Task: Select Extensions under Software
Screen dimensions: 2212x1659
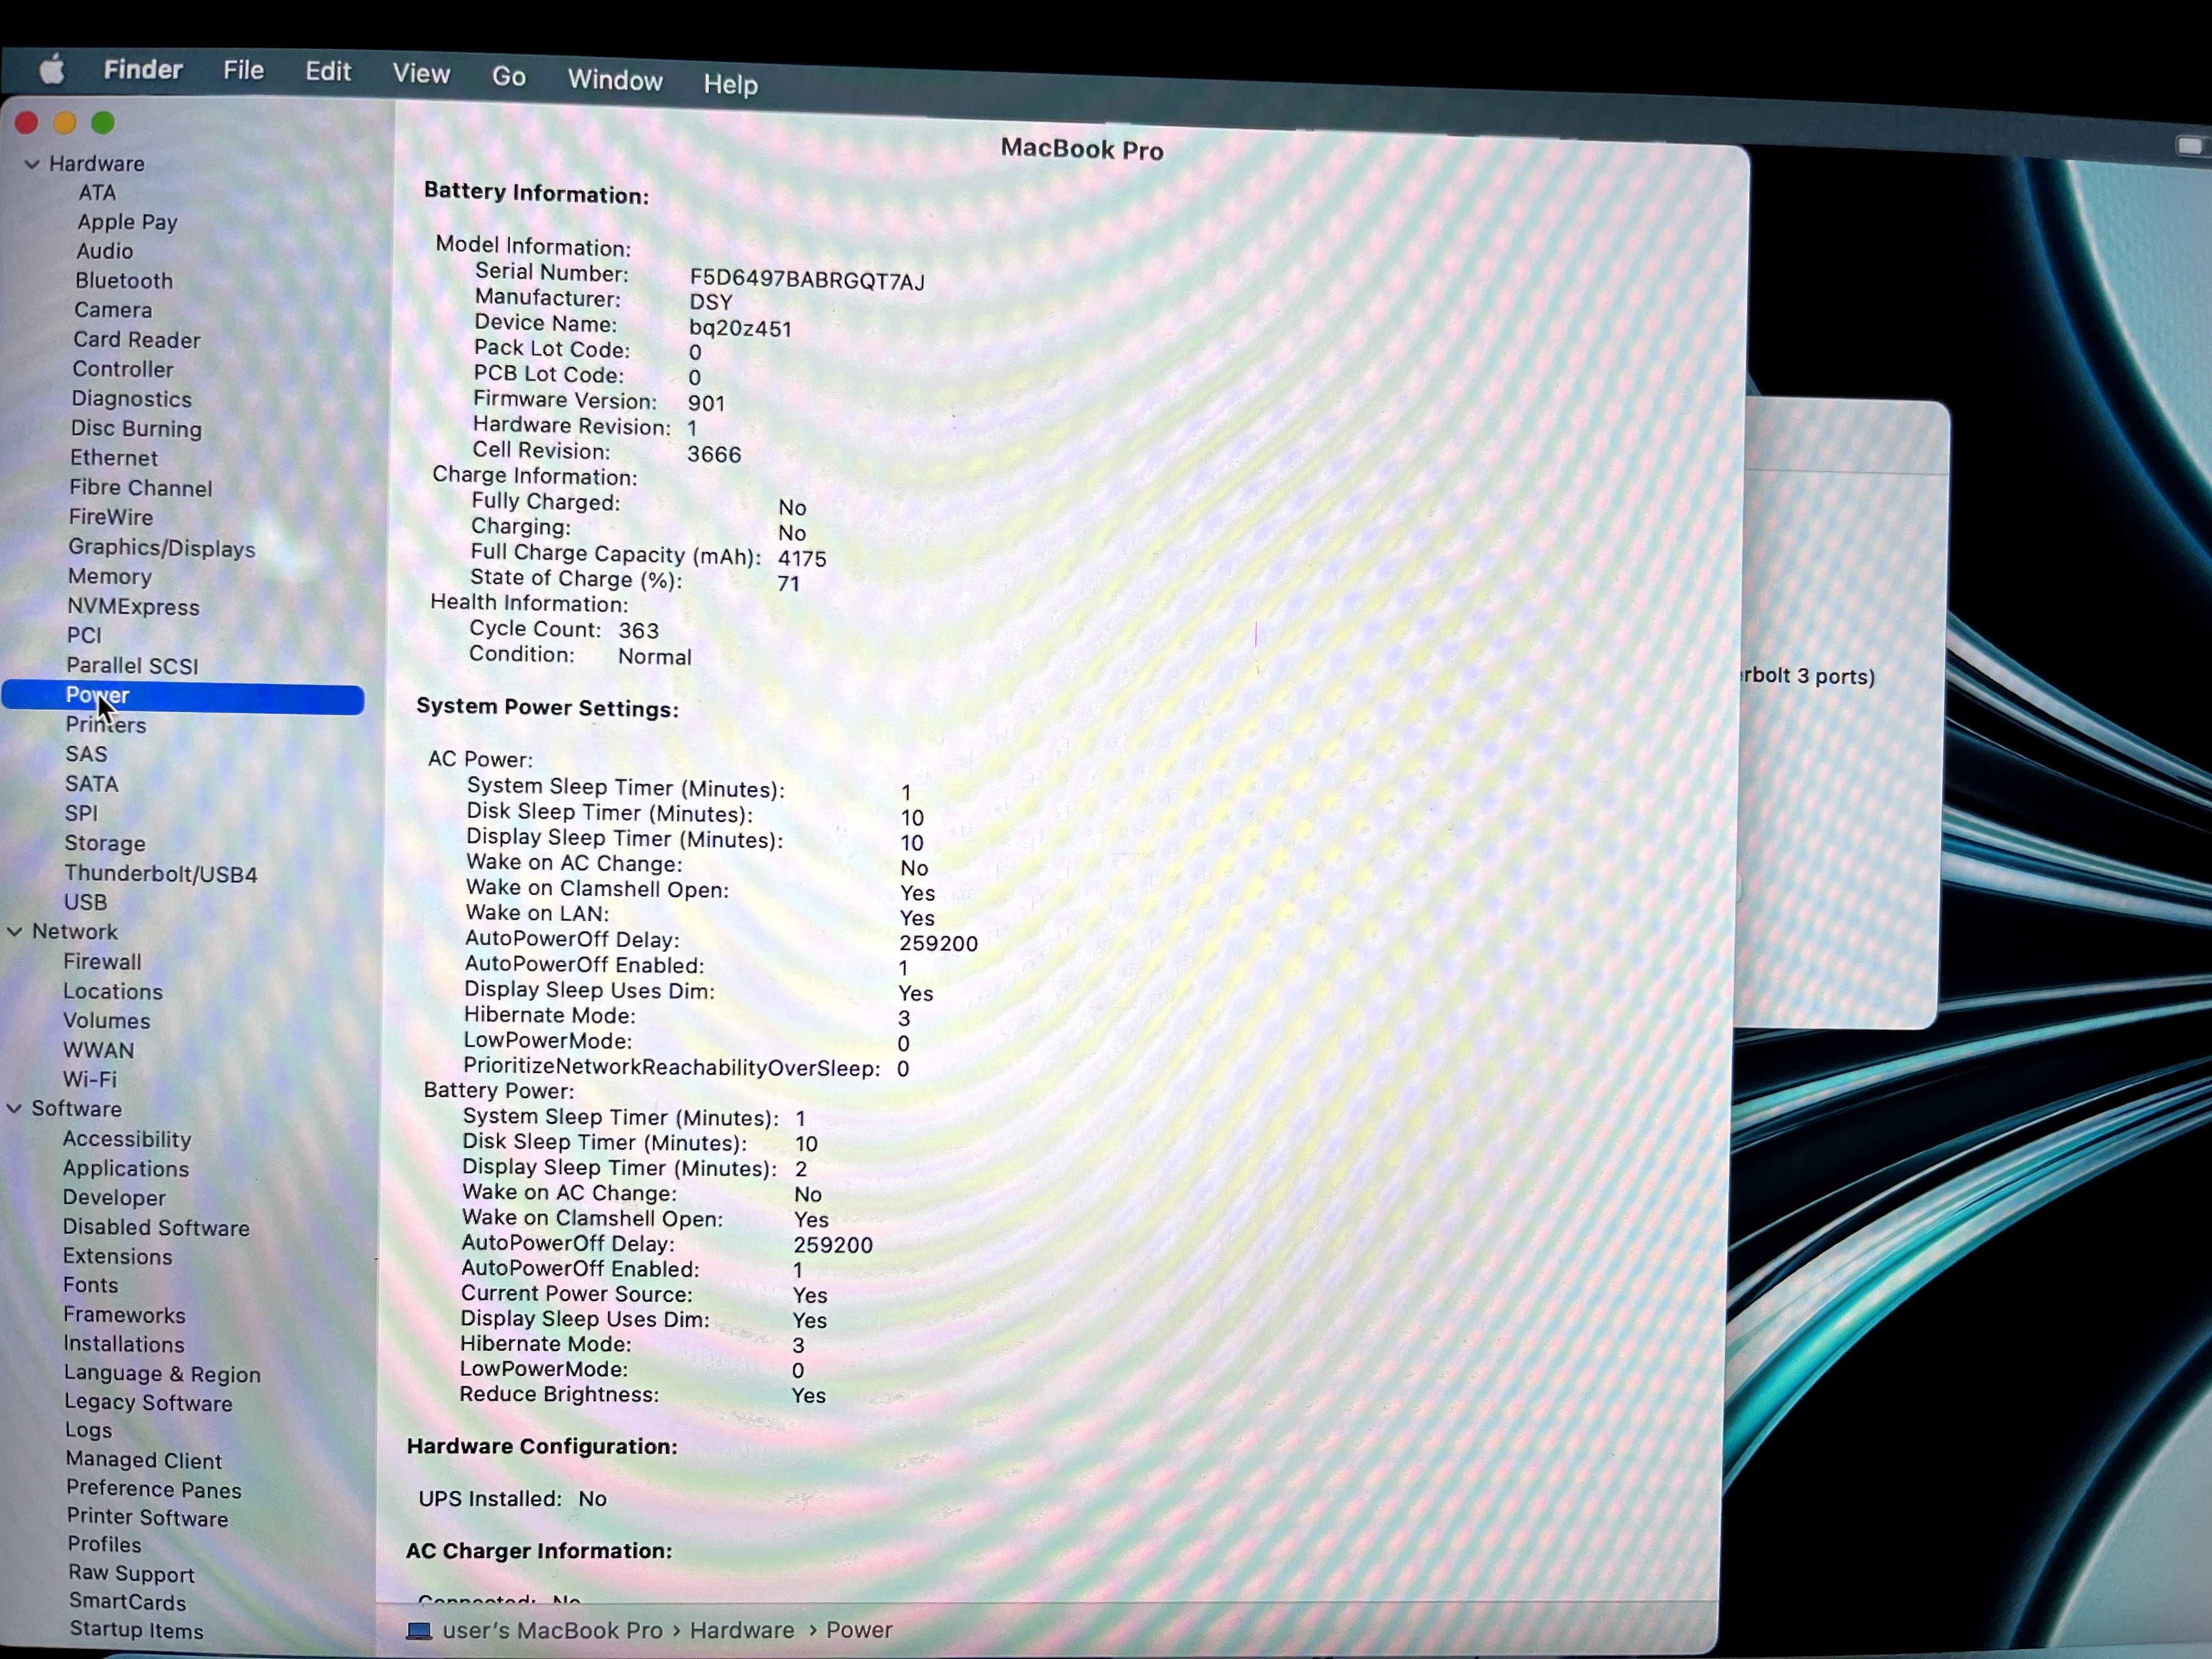Action: pos(118,1257)
